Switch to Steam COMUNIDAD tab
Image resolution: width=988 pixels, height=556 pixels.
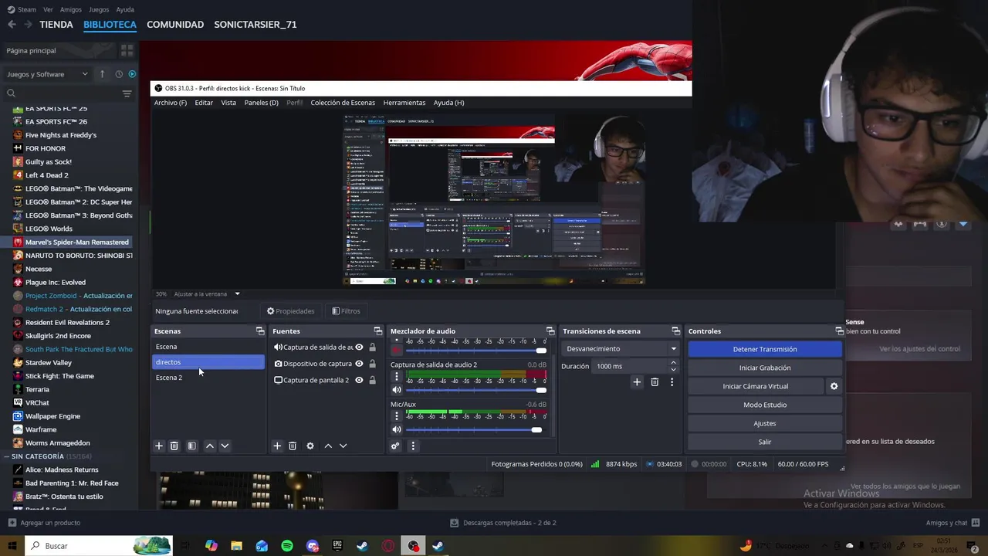coord(175,24)
